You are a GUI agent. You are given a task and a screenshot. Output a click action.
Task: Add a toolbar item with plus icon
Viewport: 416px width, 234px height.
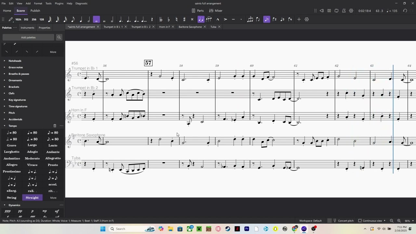(299, 19)
